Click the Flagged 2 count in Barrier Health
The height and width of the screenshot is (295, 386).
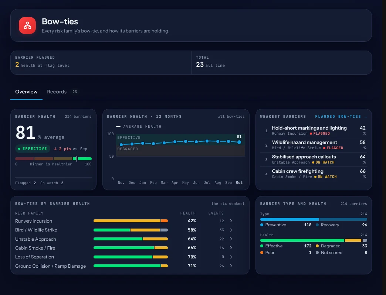[26, 183]
